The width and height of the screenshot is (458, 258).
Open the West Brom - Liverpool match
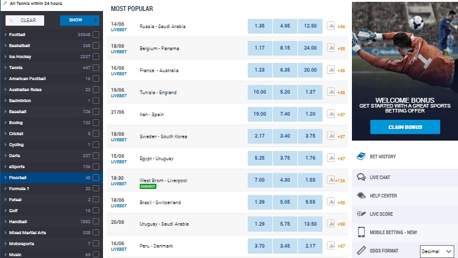(x=164, y=180)
